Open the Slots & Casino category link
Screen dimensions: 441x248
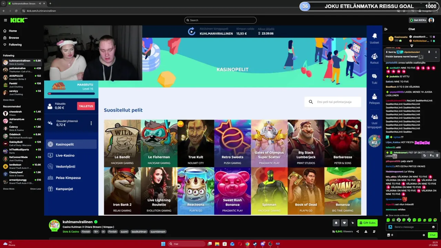[x=71, y=232]
